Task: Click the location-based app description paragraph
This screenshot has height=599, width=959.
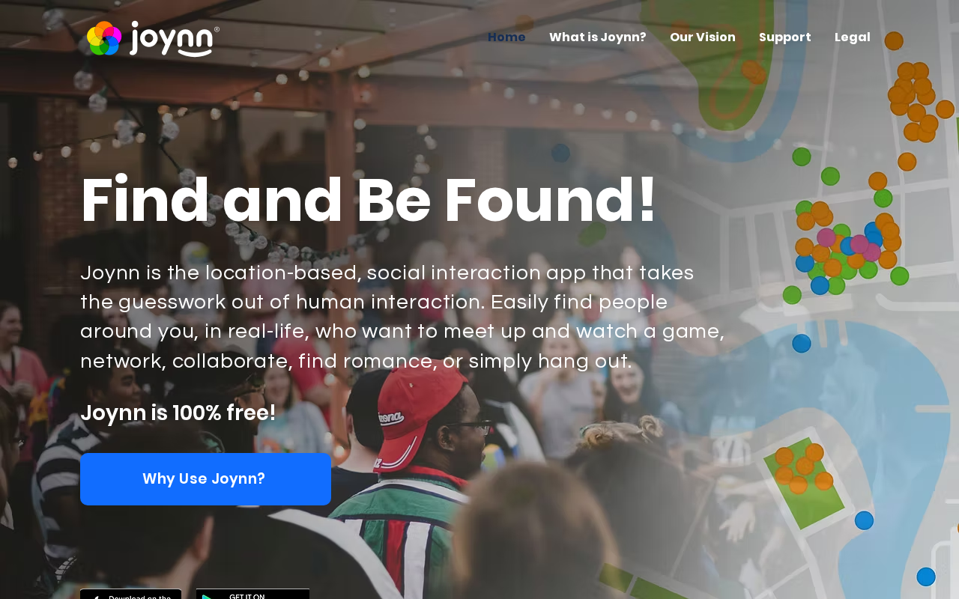Action: pyautogui.click(x=402, y=317)
